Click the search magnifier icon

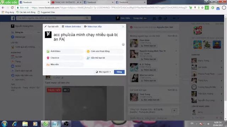pyautogui.click(x=87, y=18)
